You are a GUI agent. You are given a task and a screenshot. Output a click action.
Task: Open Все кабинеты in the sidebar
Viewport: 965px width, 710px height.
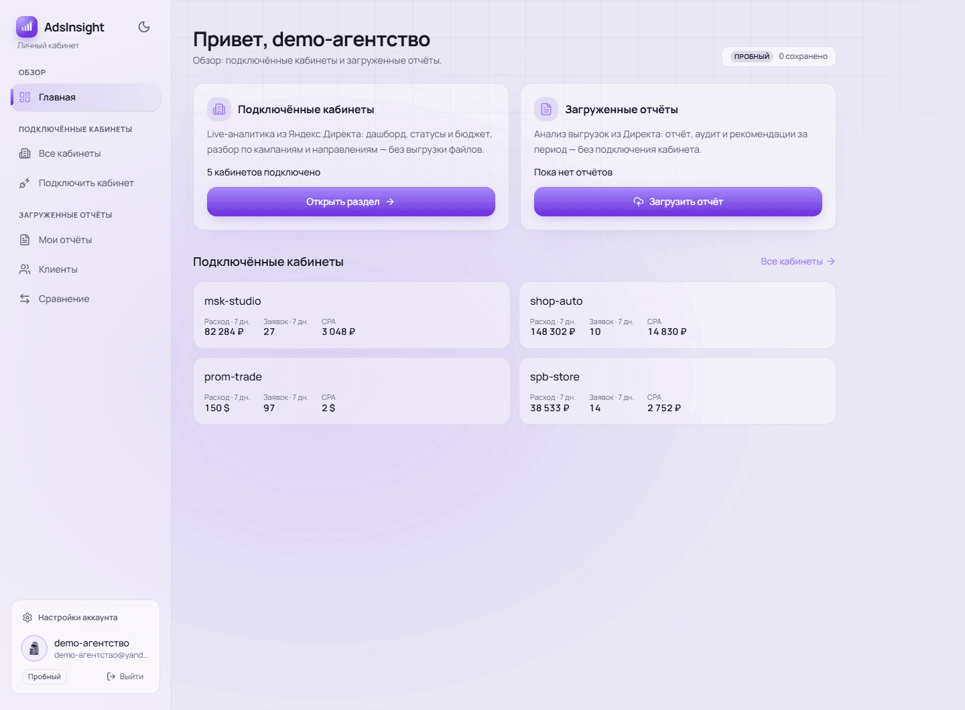[86, 153]
